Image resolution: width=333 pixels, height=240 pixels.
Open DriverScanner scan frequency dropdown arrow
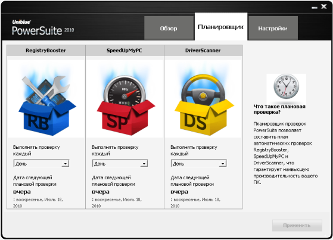pyautogui.click(x=223, y=164)
